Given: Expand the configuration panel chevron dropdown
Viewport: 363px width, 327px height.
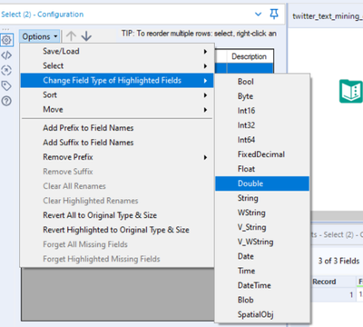Looking at the screenshot, I should pos(258,14).
